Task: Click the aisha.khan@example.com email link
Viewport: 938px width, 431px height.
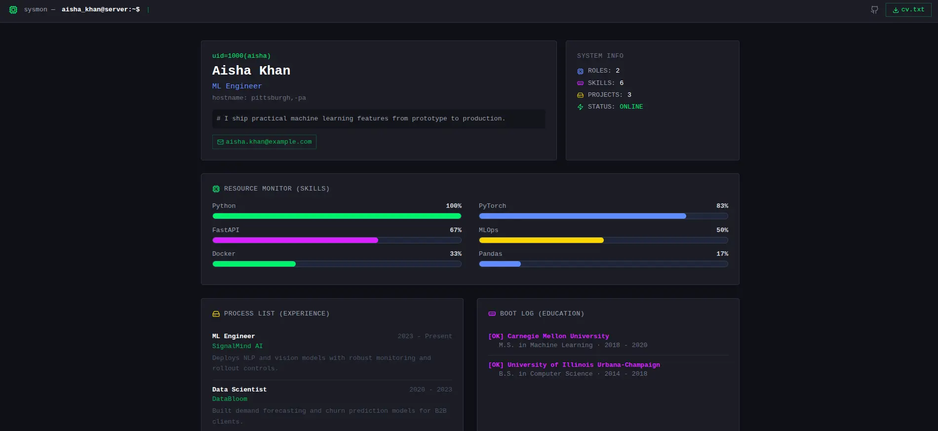Action: (x=264, y=142)
